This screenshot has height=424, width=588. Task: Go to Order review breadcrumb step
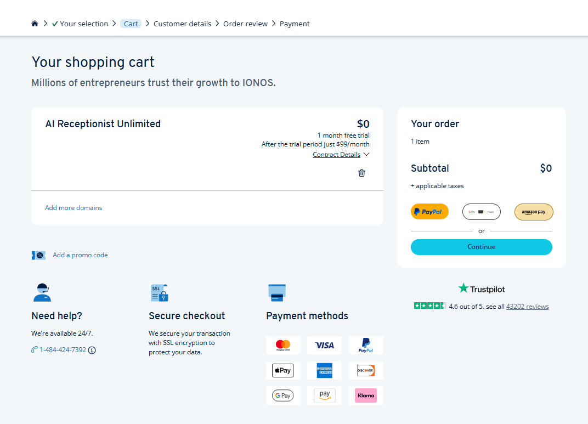click(245, 24)
